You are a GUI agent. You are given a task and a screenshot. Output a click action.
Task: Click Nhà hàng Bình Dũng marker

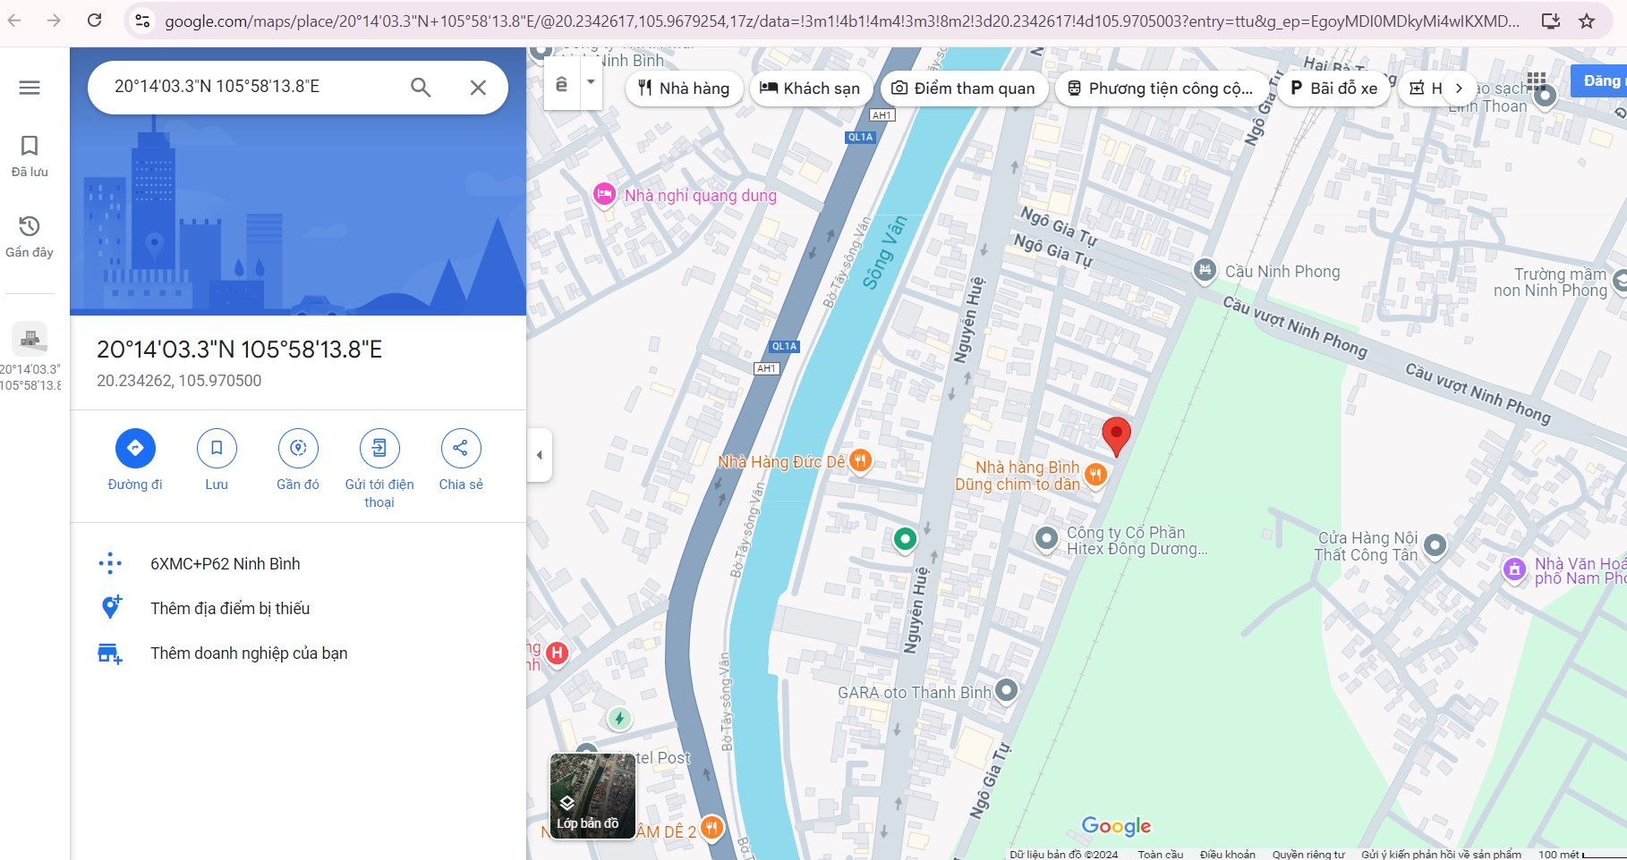[x=1096, y=475]
